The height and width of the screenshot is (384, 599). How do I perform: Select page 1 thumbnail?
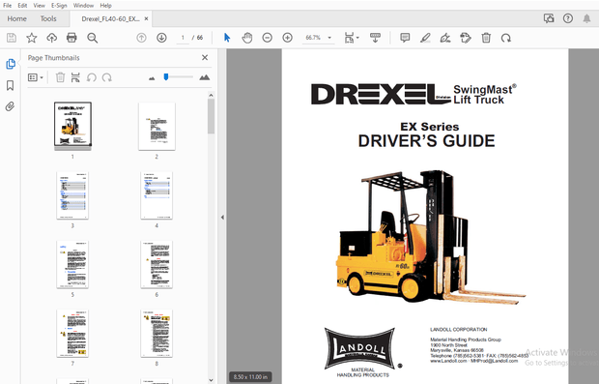[x=72, y=125]
